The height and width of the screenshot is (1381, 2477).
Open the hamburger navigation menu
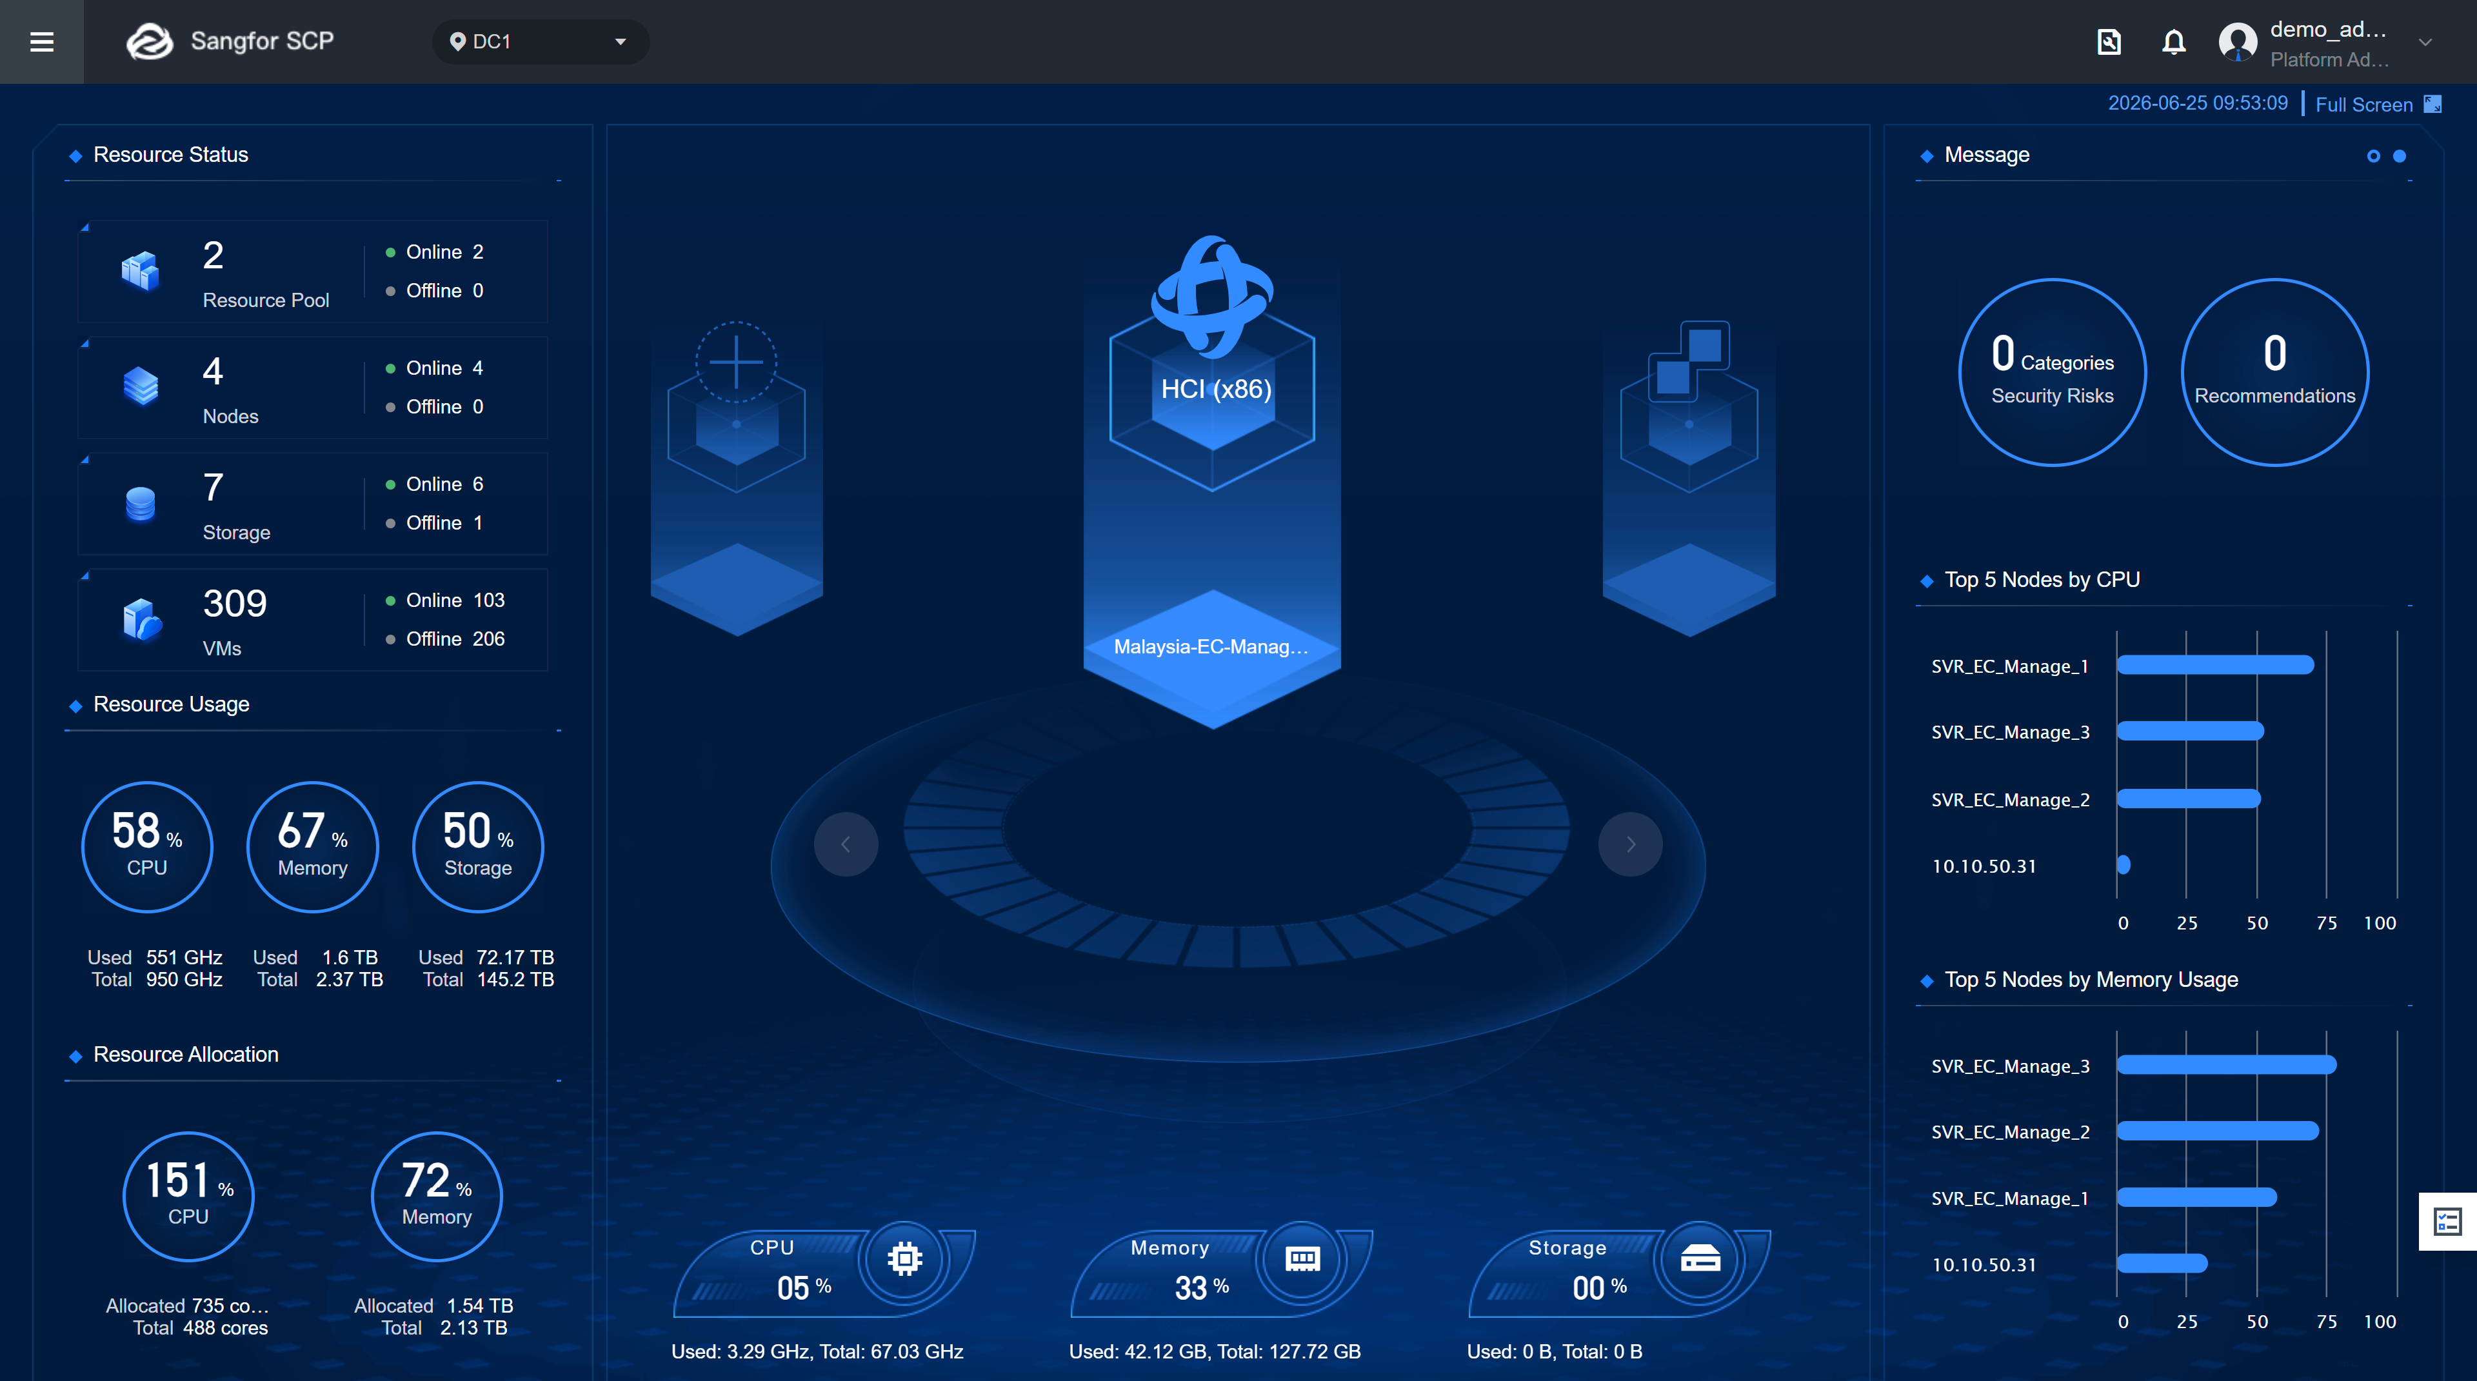coord(41,41)
